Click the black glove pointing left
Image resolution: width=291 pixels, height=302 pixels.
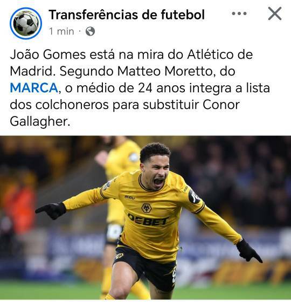[51, 210]
